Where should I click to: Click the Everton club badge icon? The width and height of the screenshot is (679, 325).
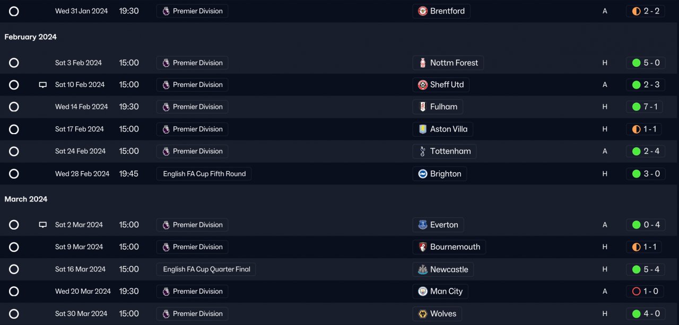[x=423, y=225]
